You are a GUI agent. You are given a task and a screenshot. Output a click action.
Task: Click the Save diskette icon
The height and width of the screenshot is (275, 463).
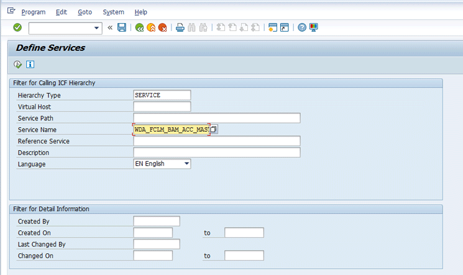click(x=122, y=27)
